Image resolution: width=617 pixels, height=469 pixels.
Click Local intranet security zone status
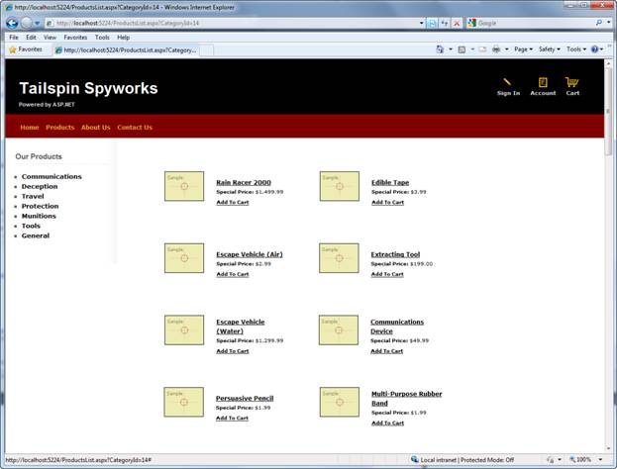point(463,459)
